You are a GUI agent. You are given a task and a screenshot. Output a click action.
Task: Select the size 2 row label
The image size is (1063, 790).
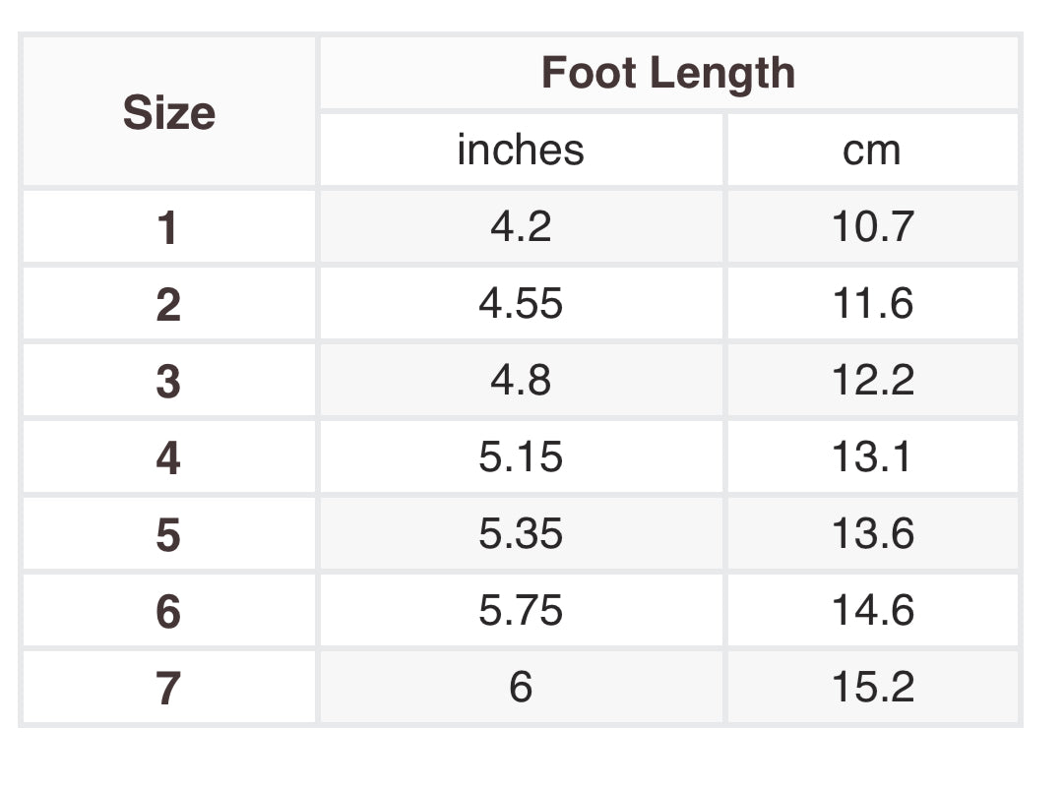tap(167, 304)
